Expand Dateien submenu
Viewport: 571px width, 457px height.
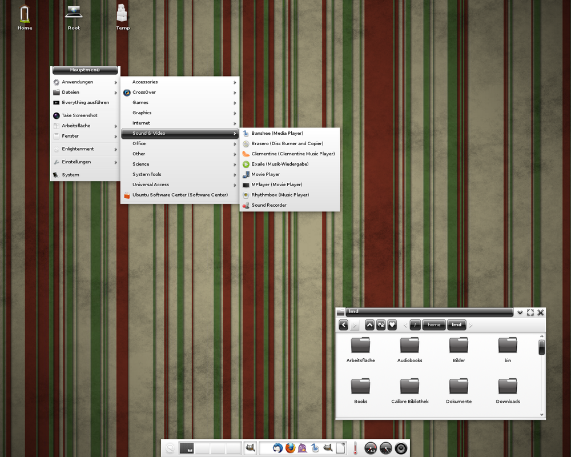click(85, 92)
